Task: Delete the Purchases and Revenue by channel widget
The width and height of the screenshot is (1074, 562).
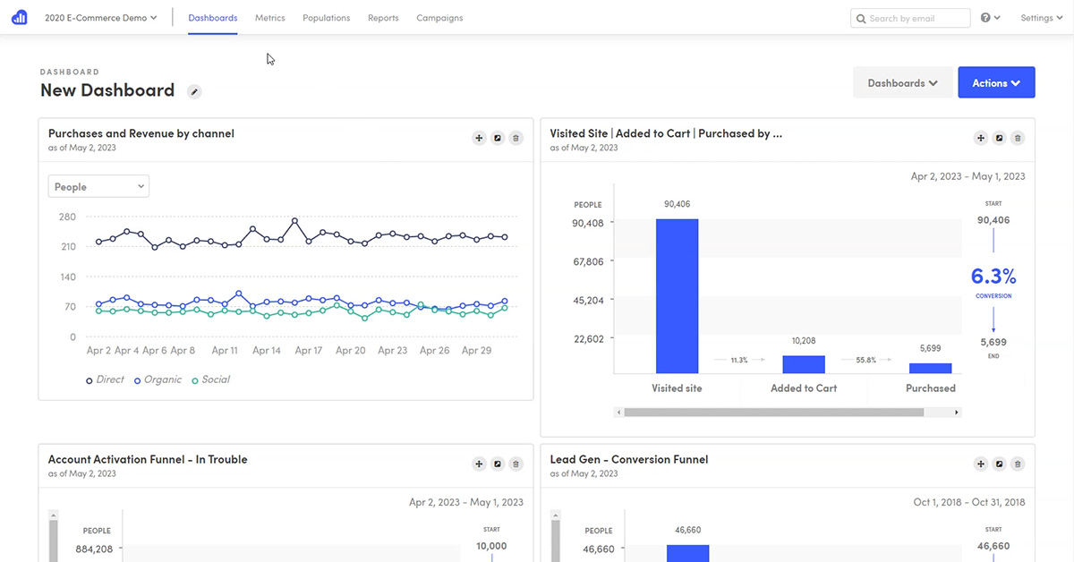Action: [x=516, y=138]
